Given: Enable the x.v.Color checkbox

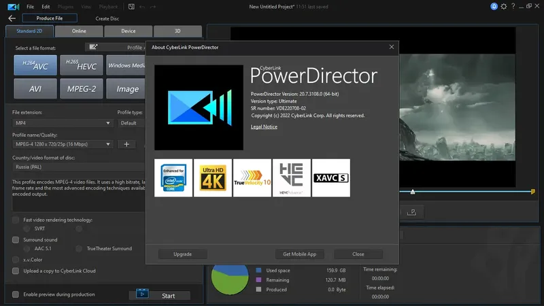Looking at the screenshot, I should pos(16,260).
